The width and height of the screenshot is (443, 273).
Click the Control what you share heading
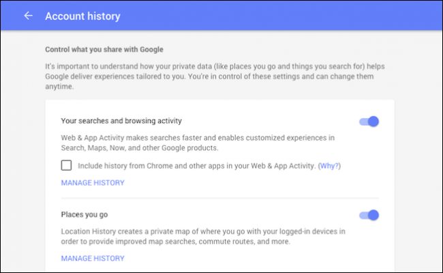click(103, 50)
